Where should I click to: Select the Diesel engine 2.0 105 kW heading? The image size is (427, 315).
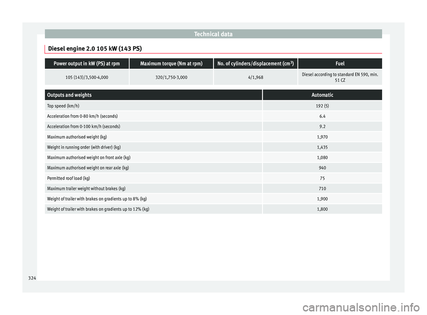95,48
